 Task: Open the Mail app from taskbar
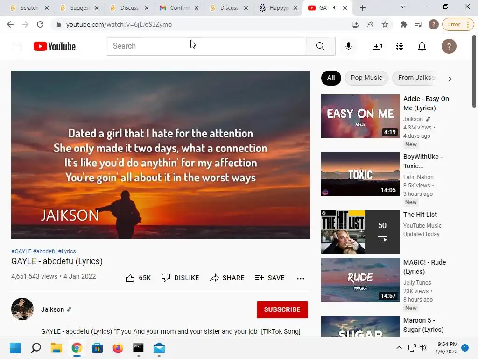tap(159, 348)
